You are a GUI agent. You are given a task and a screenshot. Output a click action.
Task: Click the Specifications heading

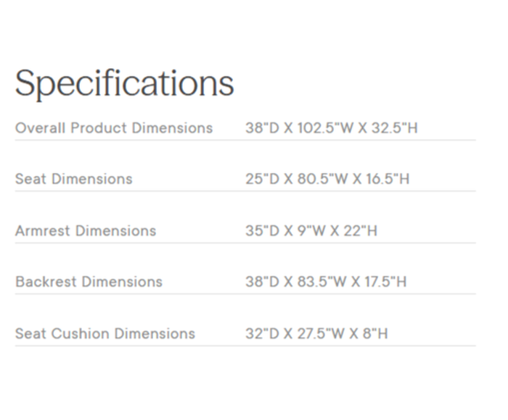(x=124, y=85)
